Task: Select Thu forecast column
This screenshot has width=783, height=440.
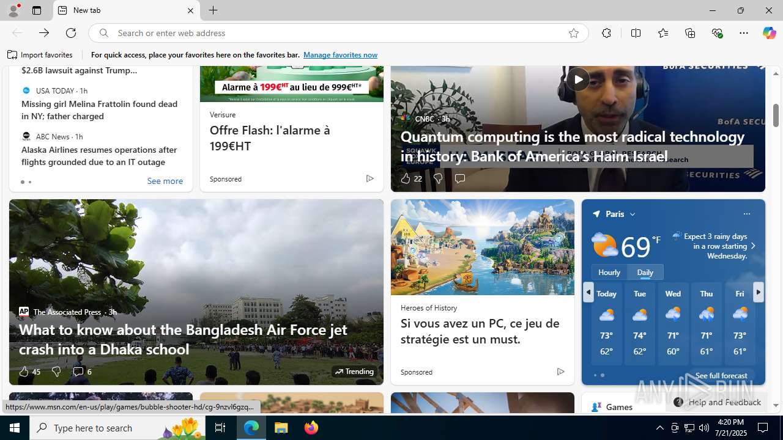Action: [706, 323]
